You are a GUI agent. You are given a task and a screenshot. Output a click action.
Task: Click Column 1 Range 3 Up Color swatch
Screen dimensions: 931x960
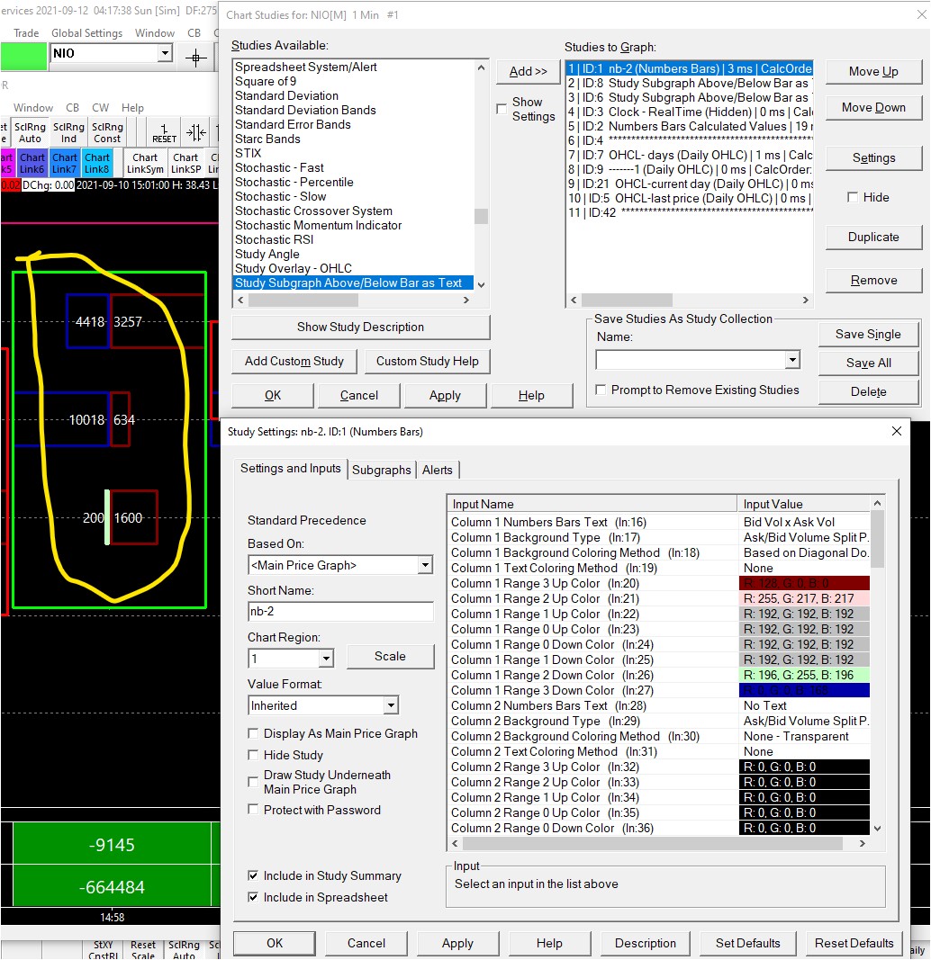[x=804, y=584]
